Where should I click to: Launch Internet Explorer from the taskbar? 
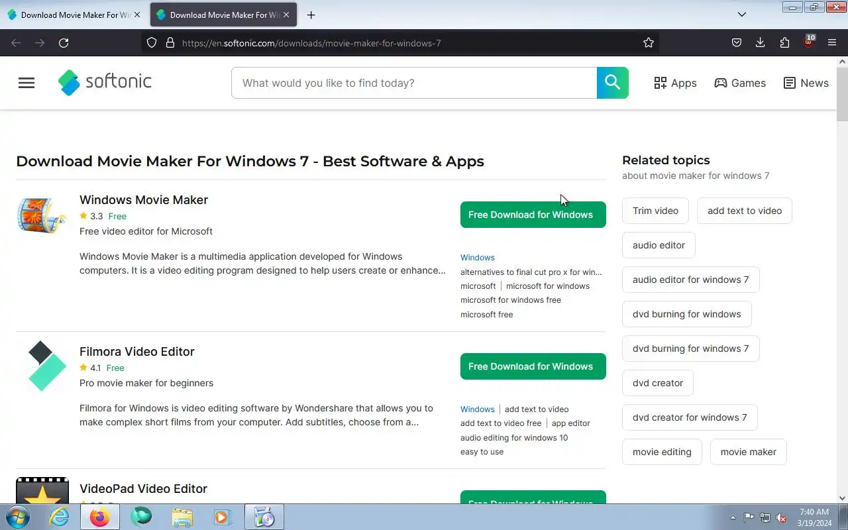click(x=59, y=517)
